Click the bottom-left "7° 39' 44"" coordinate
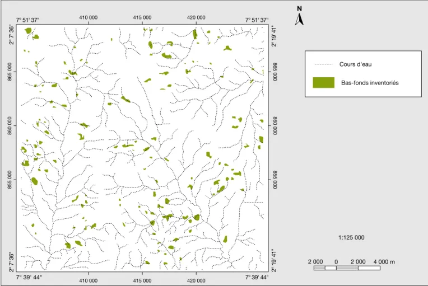The width and height of the screenshot is (428, 286). click(29, 277)
